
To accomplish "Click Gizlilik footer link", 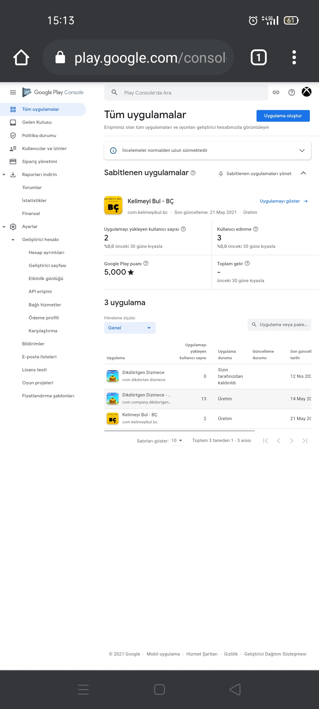I will coord(231,654).
